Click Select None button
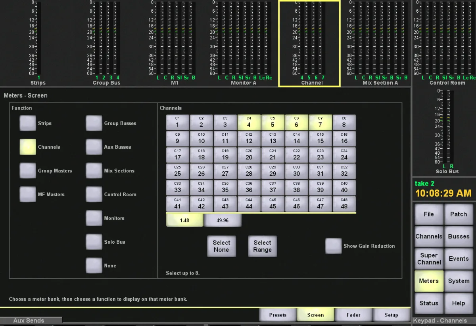 point(221,246)
